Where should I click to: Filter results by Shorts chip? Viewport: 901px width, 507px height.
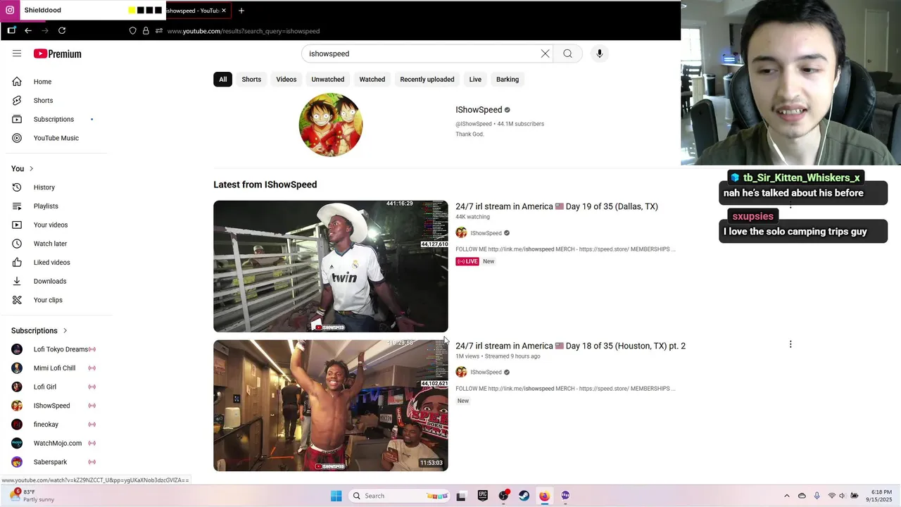point(251,80)
